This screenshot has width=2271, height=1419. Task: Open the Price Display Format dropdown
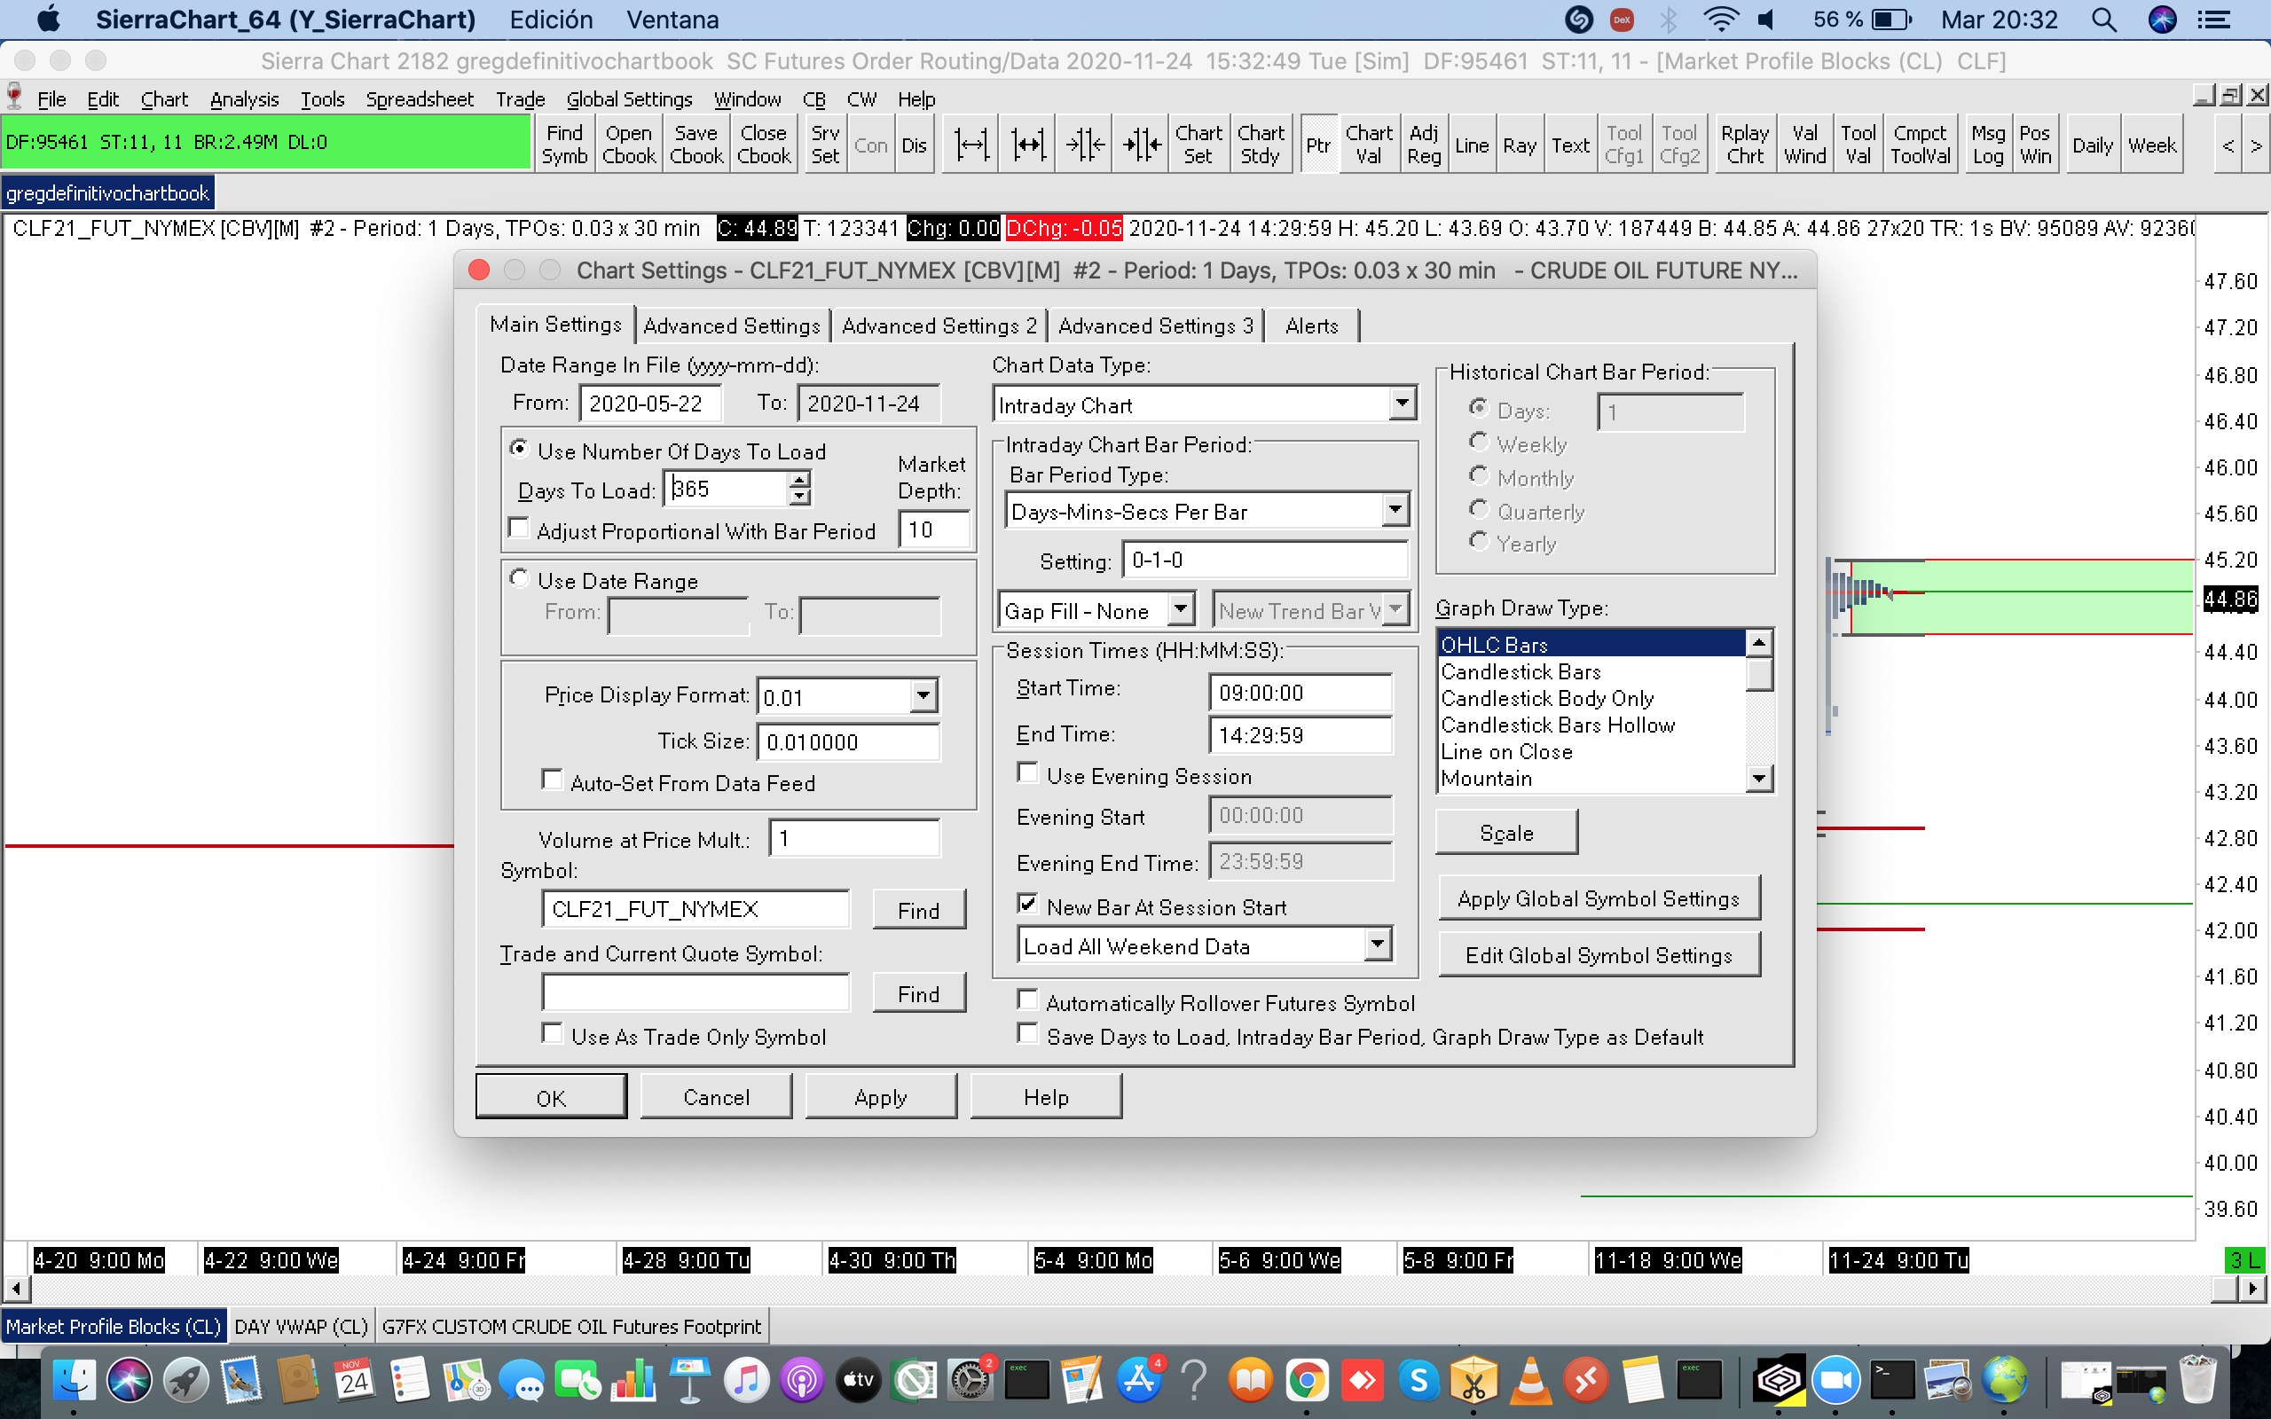(x=923, y=695)
